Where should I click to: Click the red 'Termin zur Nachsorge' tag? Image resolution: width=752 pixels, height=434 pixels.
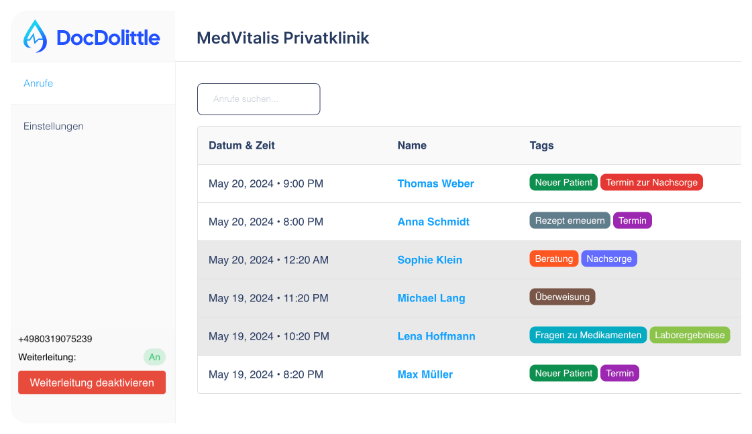[x=651, y=182]
